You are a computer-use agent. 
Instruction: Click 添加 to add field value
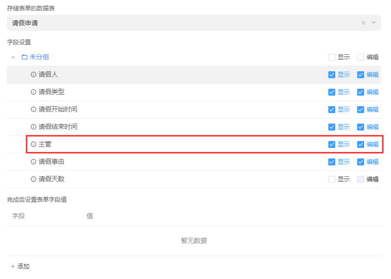[x=20, y=267]
